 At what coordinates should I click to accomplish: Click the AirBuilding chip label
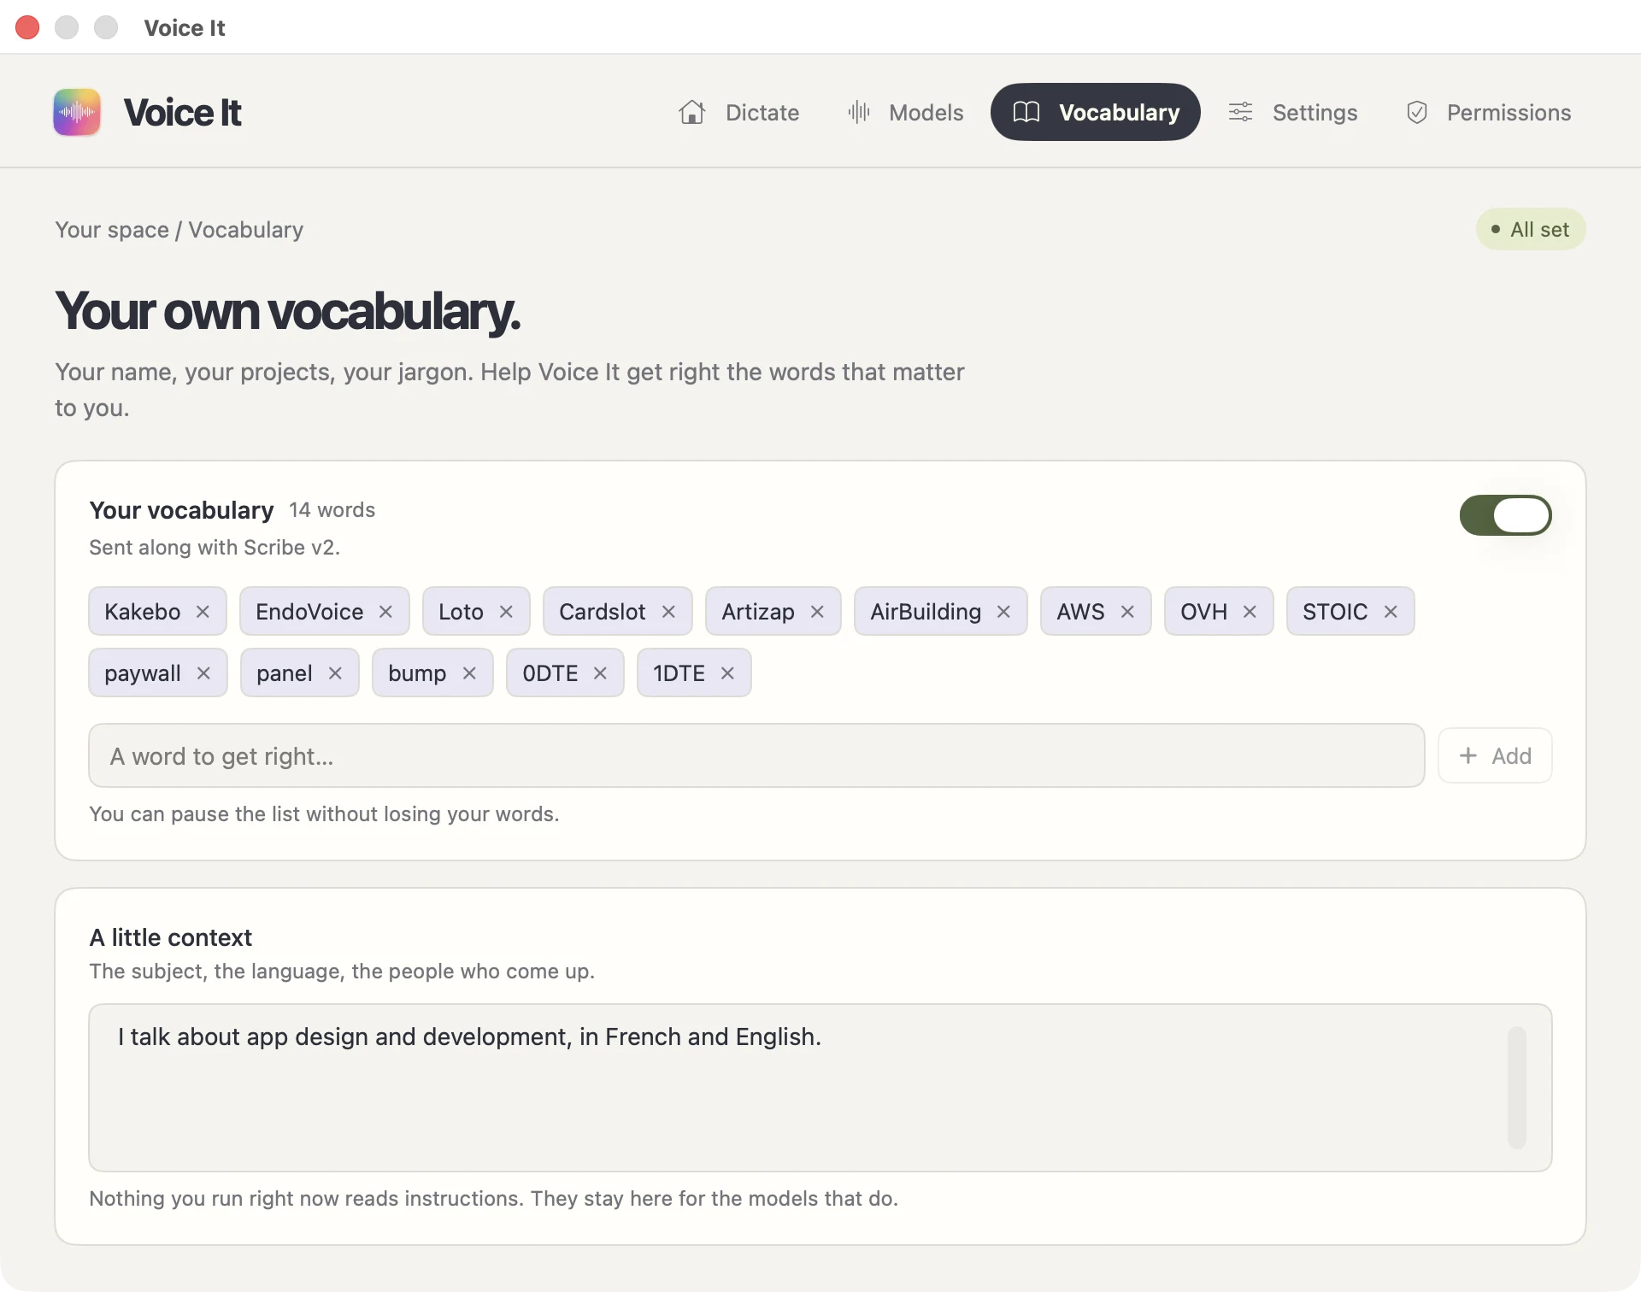(926, 612)
